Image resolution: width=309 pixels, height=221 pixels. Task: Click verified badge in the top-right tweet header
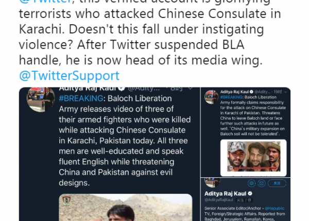251,92
